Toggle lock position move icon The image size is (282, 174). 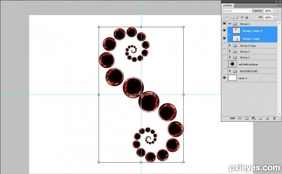pyautogui.click(x=242, y=17)
